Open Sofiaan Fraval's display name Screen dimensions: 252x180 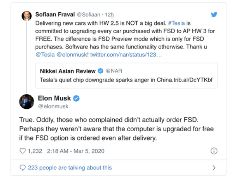point(55,14)
